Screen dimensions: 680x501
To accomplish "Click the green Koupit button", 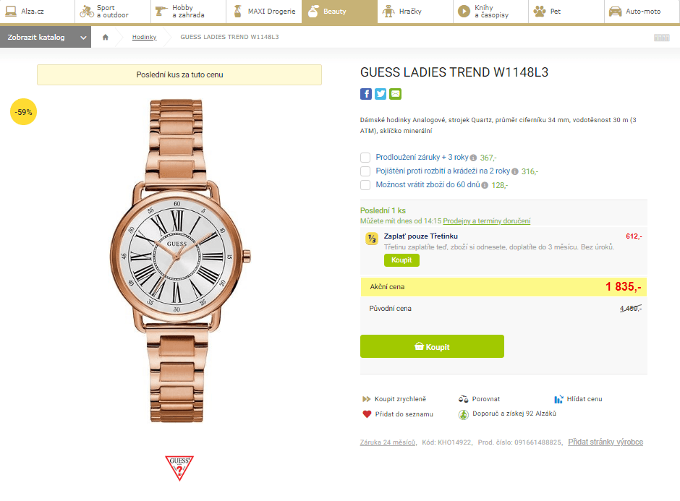I will [x=432, y=346].
